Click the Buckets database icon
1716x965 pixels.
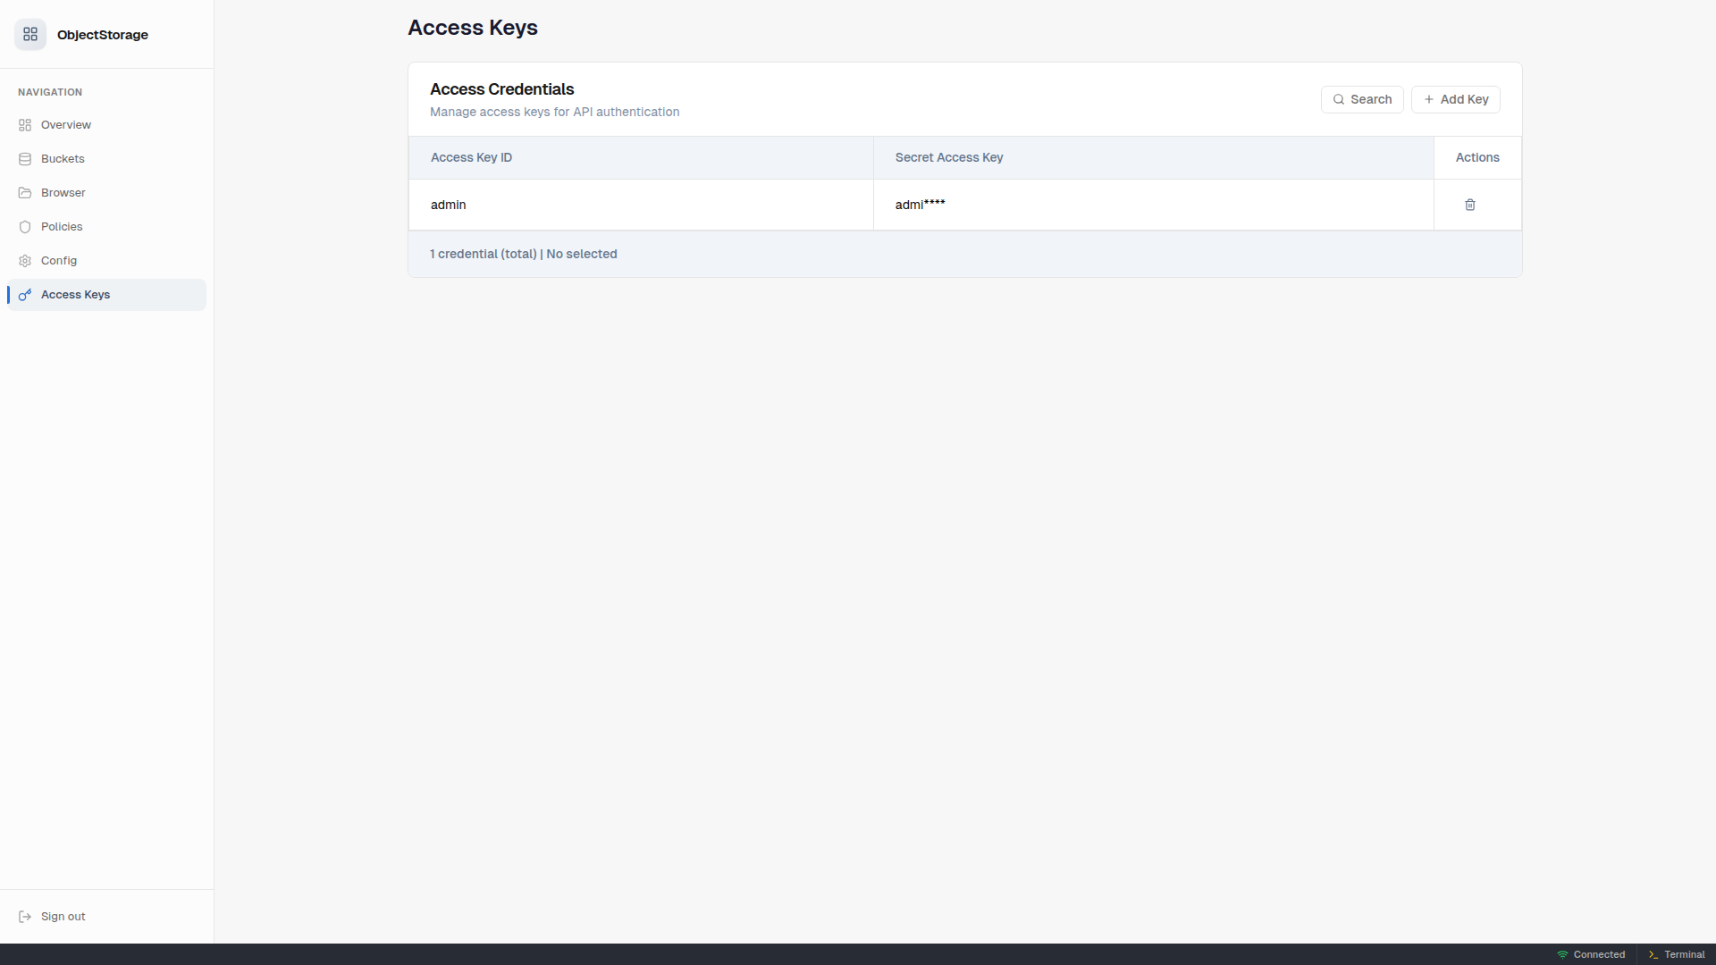coord(25,159)
